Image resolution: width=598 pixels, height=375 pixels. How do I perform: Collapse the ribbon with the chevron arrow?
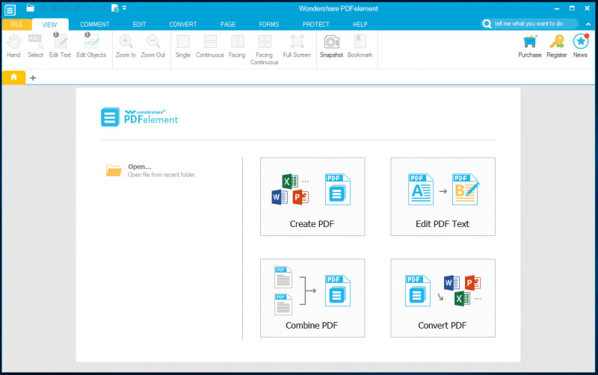click(x=588, y=24)
